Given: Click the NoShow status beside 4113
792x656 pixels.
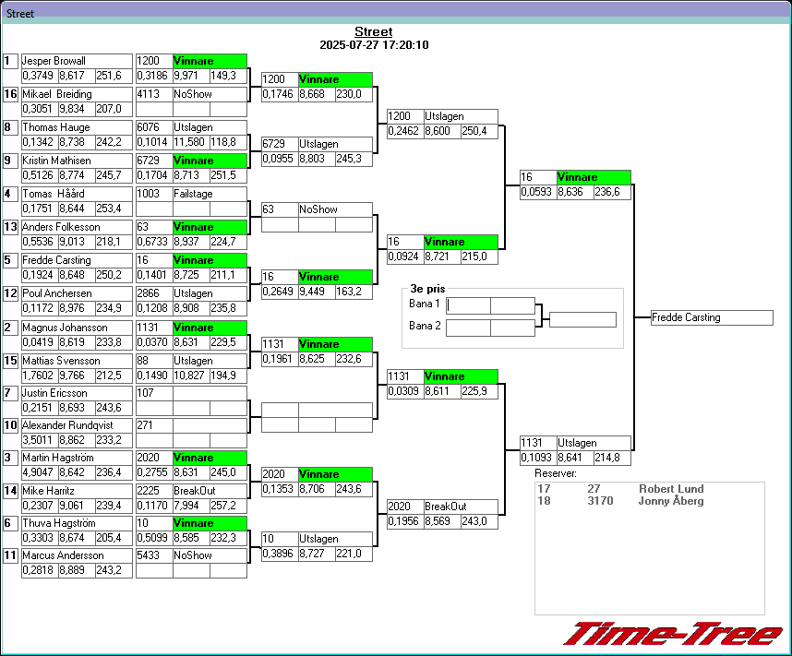Looking at the screenshot, I should point(210,94).
